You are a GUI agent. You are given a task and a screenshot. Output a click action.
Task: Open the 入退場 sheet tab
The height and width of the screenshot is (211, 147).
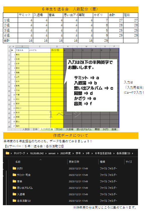pos(70,130)
